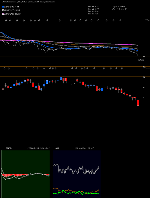Open the green MACD indicator chart panel
Screen dimensions: 150x198
coord(25,174)
